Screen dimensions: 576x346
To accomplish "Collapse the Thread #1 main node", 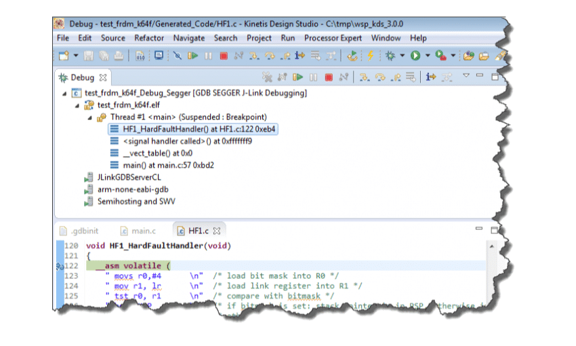I will point(90,117).
